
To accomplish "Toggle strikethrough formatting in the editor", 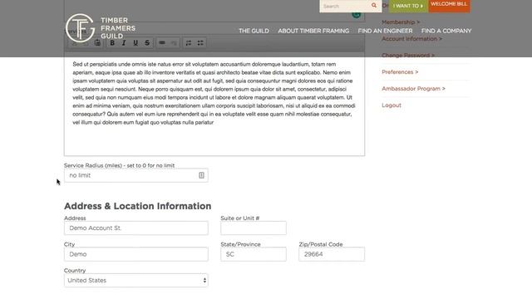I will point(147,42).
